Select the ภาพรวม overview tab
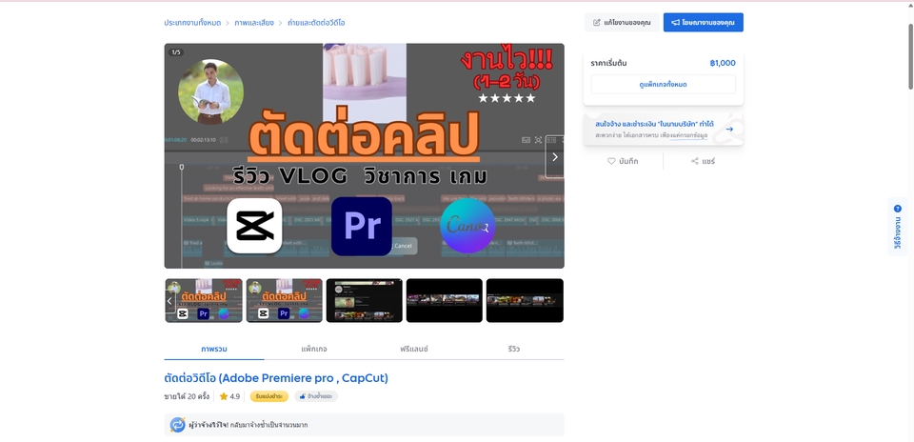Image resolution: width=914 pixels, height=442 pixels. [x=213, y=349]
